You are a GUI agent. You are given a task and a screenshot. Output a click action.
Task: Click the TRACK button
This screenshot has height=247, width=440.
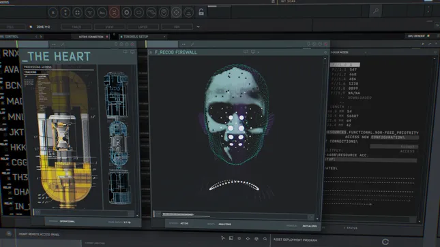click(x=76, y=27)
